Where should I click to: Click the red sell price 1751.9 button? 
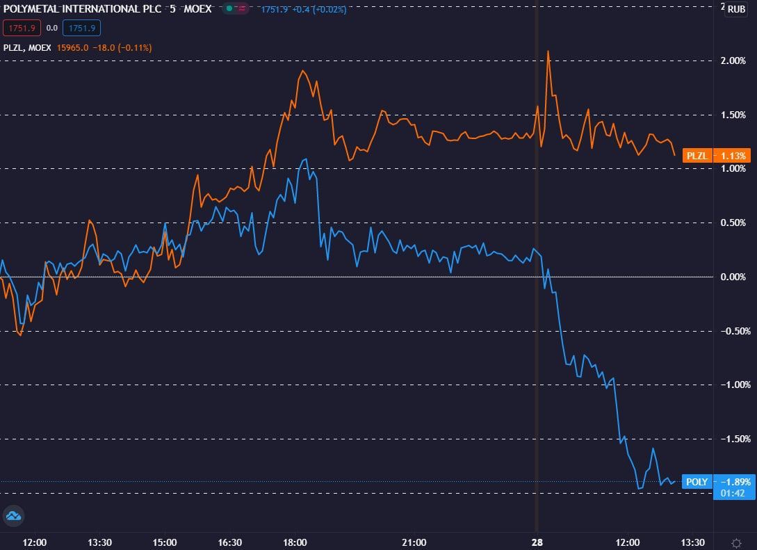22,28
